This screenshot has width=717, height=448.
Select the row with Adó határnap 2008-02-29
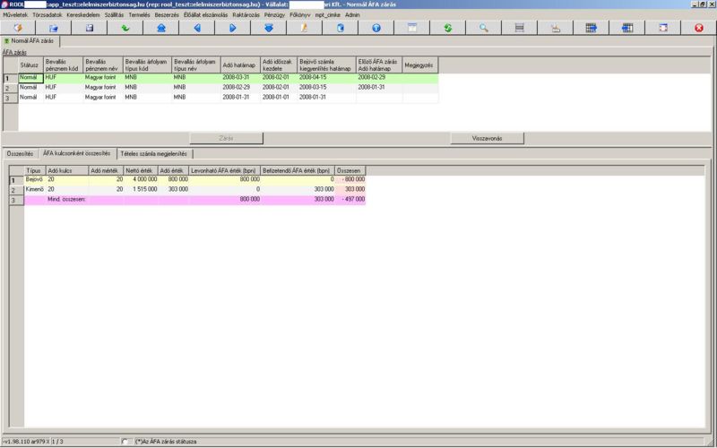point(238,88)
